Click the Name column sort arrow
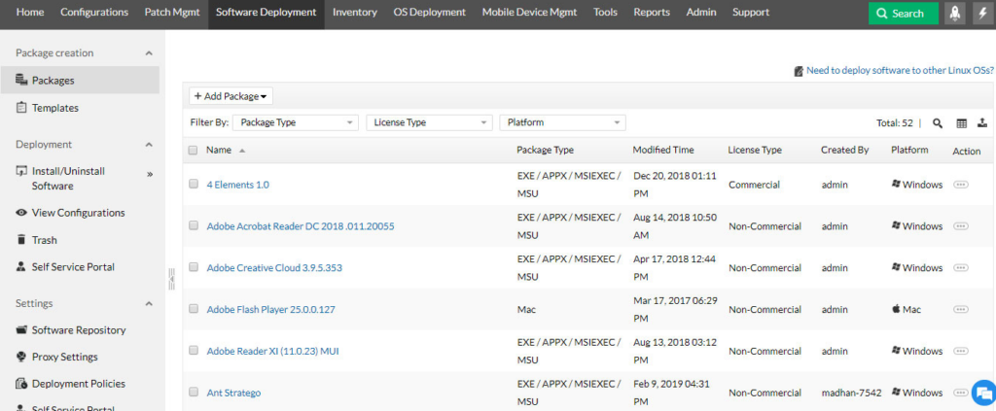The image size is (996, 411). tap(242, 151)
